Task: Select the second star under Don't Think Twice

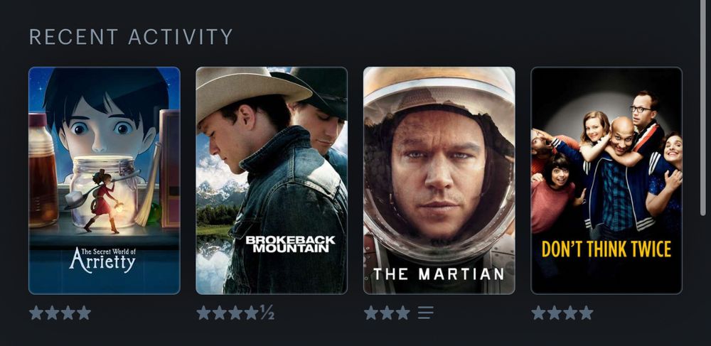Action: [554, 313]
